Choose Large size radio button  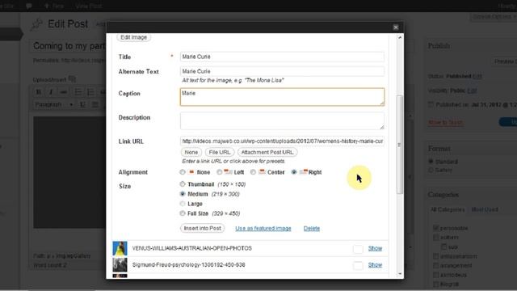tap(183, 204)
